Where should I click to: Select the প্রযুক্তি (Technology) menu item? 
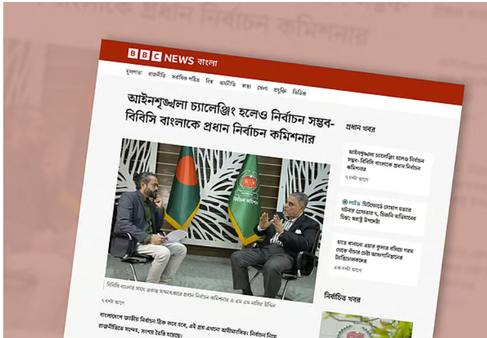(280, 90)
